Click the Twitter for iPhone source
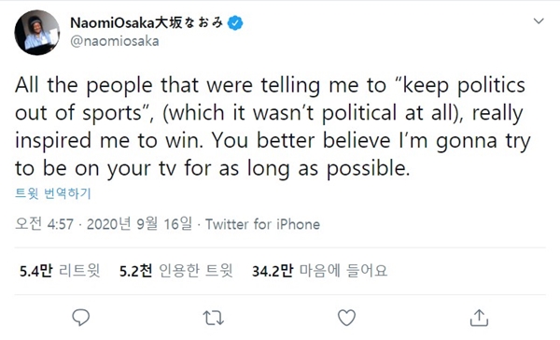560x340 pixels. tap(262, 224)
